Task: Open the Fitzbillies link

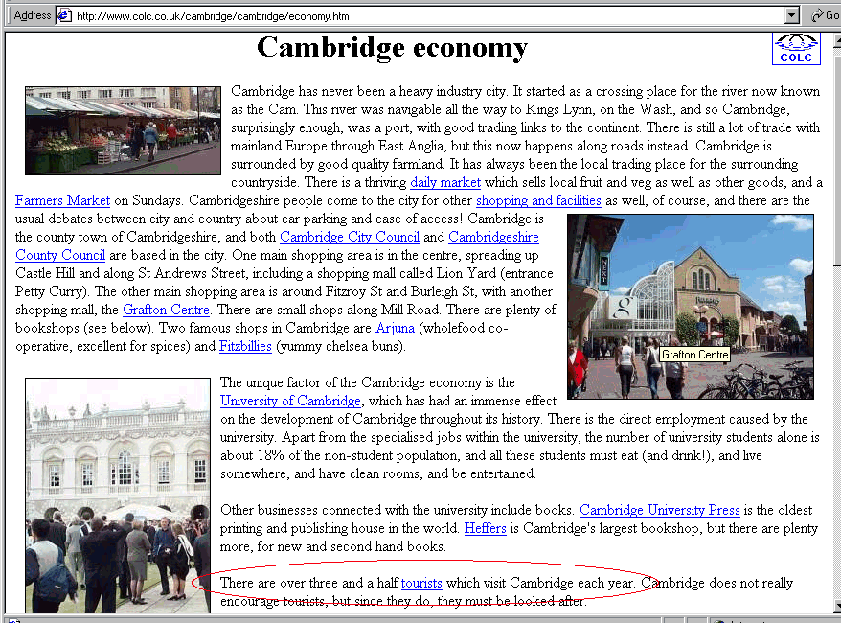Action: [x=245, y=346]
